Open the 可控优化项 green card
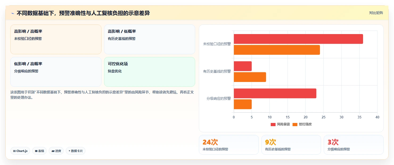Viewport: 394px width, 165px height. (150, 72)
